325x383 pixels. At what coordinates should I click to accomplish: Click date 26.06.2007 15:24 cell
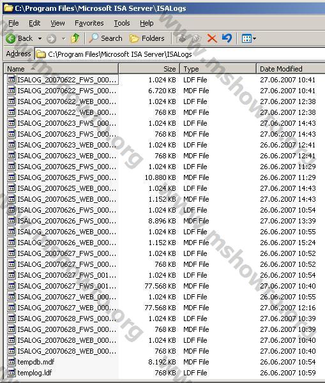click(288, 243)
